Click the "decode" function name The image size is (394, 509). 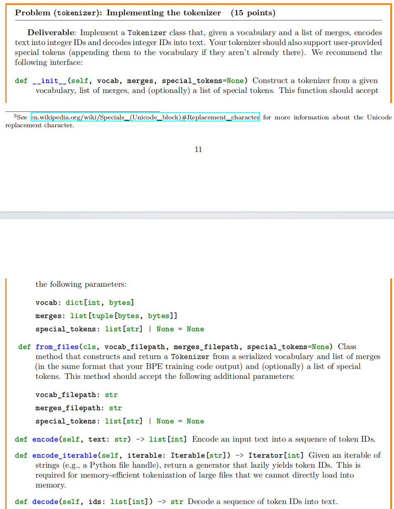coord(45,502)
